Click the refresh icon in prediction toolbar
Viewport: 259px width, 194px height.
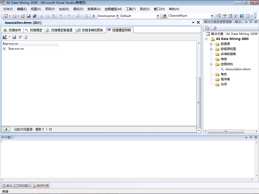[26, 37]
